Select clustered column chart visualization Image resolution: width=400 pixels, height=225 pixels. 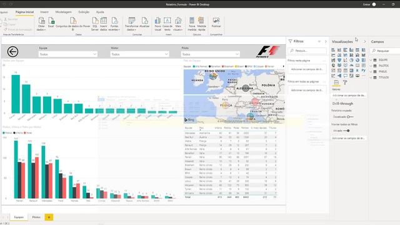[351, 50]
